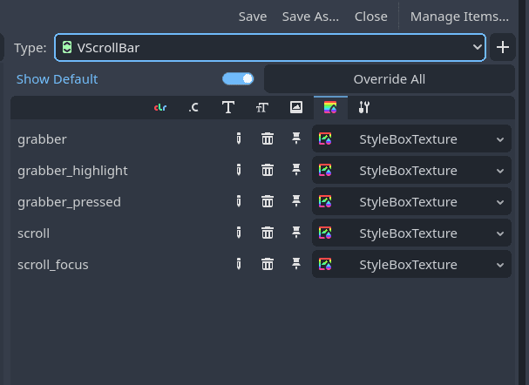Switch to the Font Sizes tab
Viewport: 529px width, 385px height.
point(262,107)
